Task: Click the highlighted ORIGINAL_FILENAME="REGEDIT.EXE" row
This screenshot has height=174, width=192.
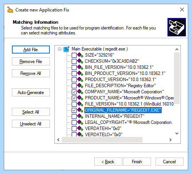Action: click(123, 110)
